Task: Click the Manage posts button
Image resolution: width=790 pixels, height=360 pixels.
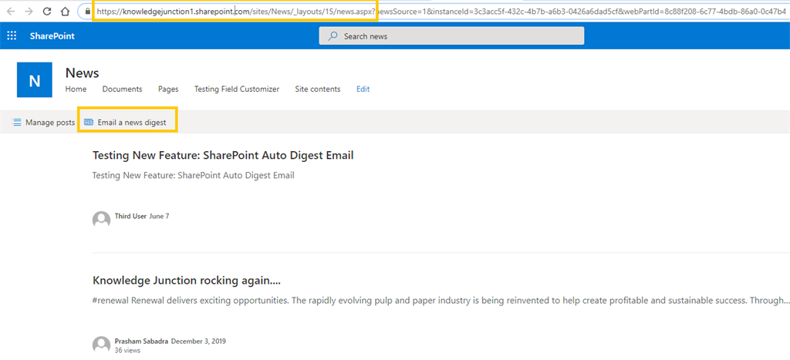Action: point(43,123)
